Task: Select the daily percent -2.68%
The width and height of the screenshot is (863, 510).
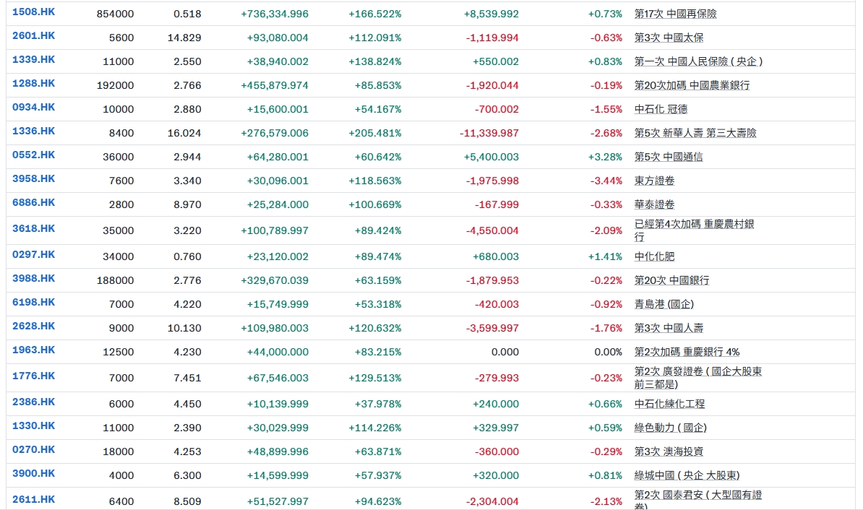Action: [x=606, y=133]
